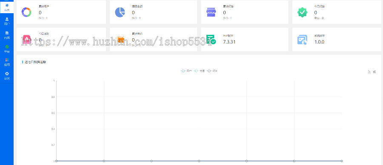
Task: Click PHP version value 7.3.31
Action: [229, 42]
